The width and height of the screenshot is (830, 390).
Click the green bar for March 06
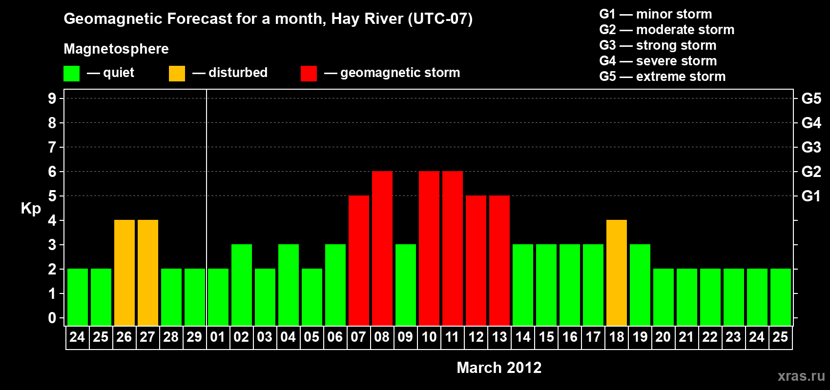coord(335,285)
